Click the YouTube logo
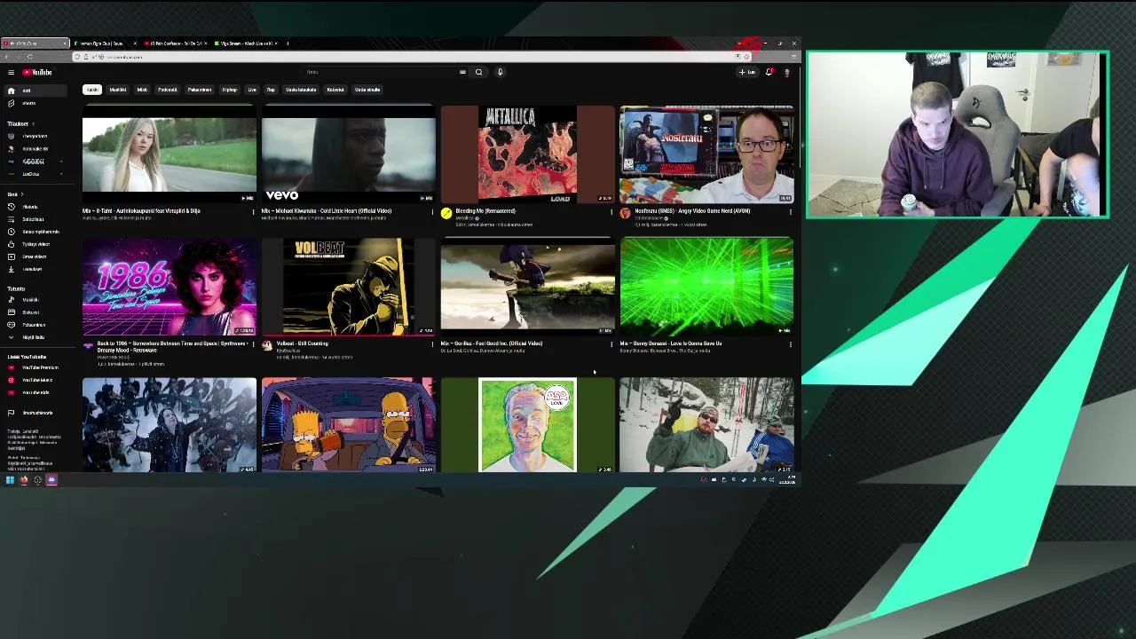1136x639 pixels. pos(37,72)
